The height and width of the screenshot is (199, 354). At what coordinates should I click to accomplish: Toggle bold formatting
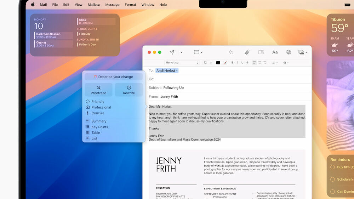coord(232,63)
